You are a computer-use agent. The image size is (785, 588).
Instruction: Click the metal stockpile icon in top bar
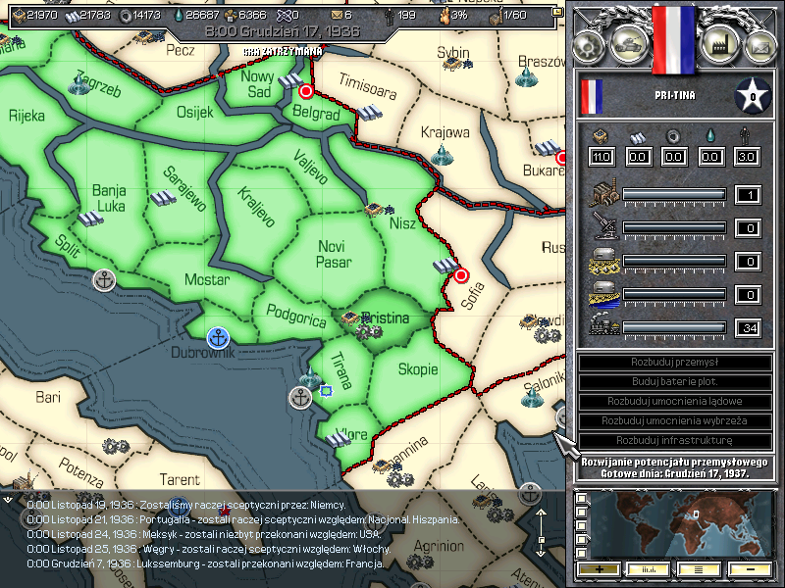pos(72,16)
